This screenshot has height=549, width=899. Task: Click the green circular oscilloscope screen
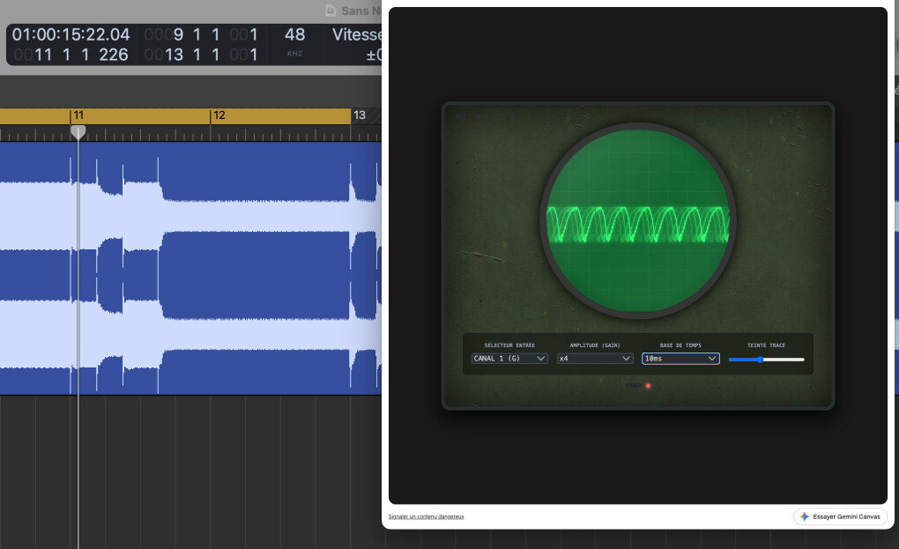pyautogui.click(x=637, y=221)
